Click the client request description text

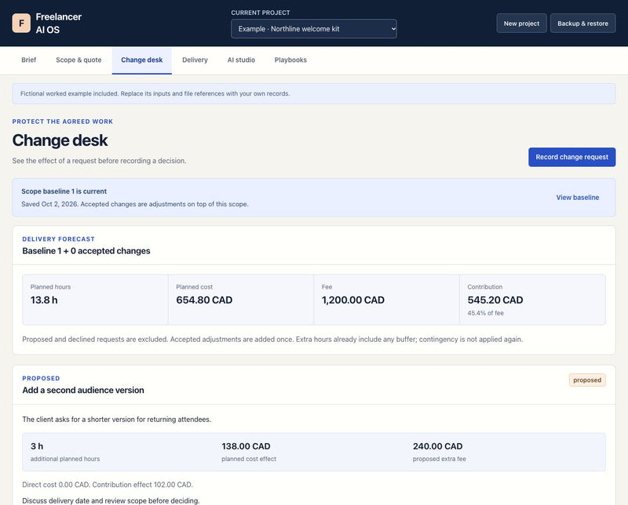point(116,420)
